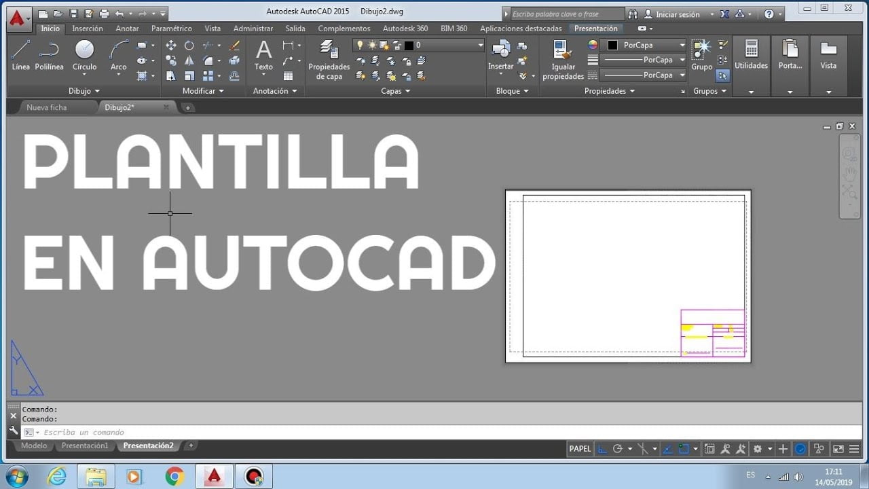Expand the Propiedades panel
The image size is (869, 489).
pyautogui.click(x=609, y=91)
